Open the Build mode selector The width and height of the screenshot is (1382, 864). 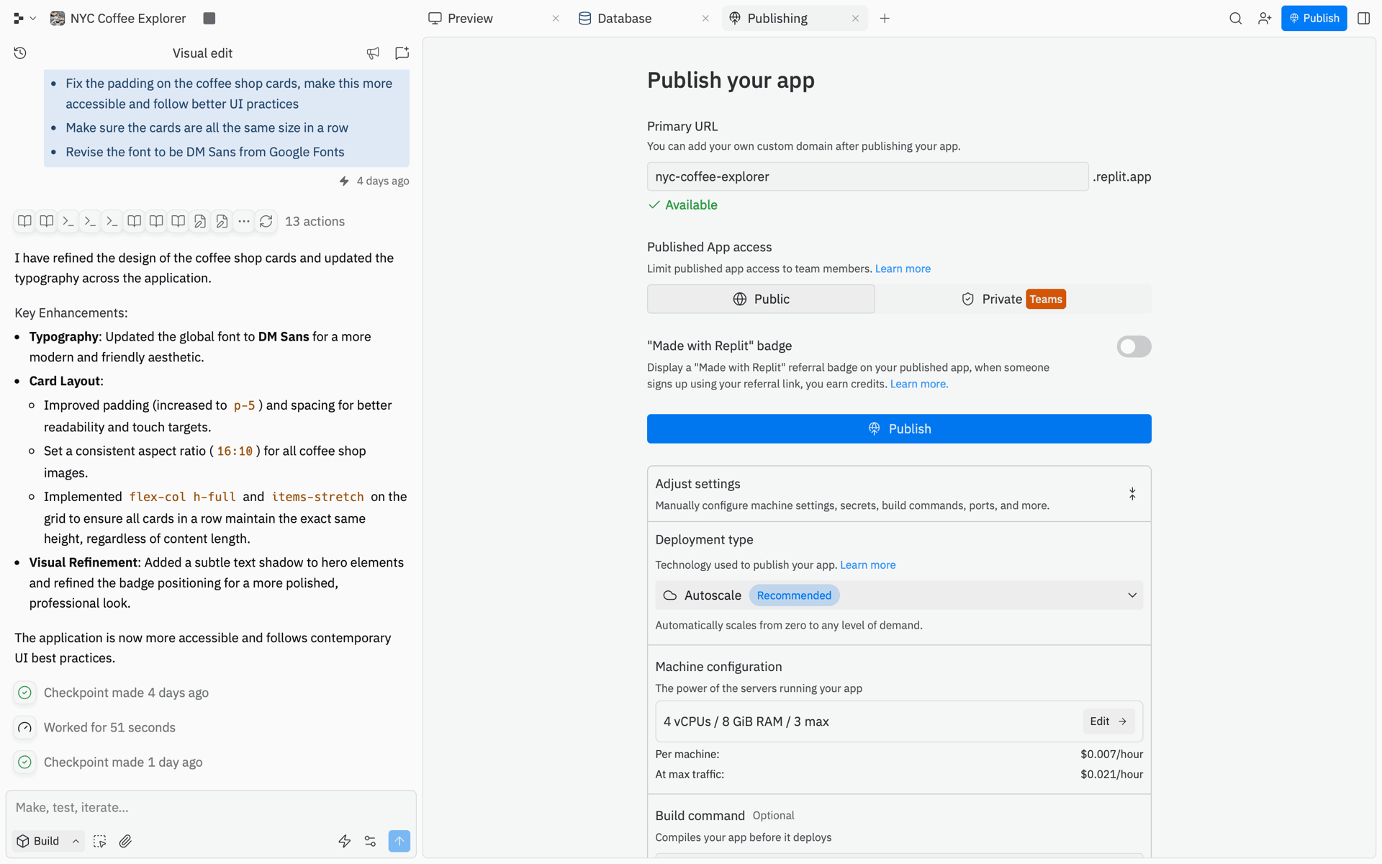point(48,841)
